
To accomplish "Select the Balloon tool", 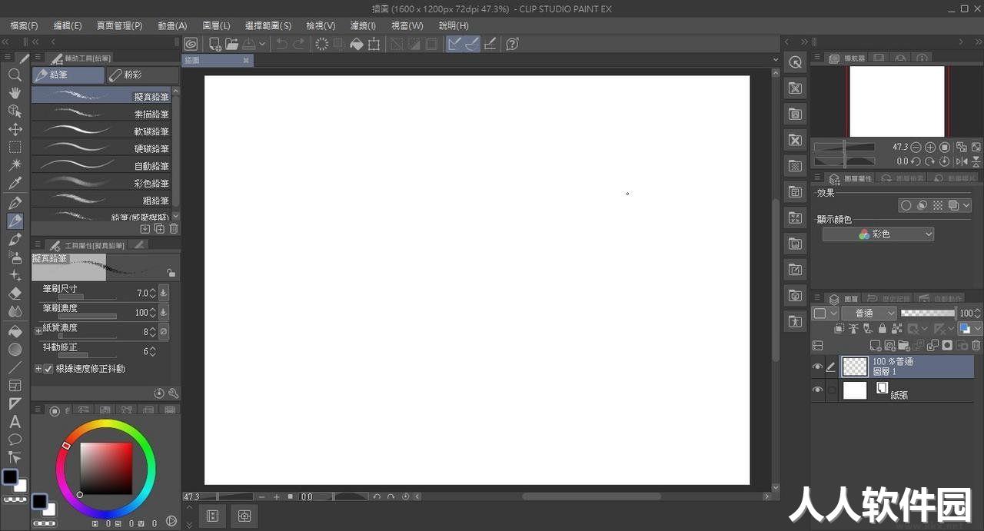I will 15,440.
